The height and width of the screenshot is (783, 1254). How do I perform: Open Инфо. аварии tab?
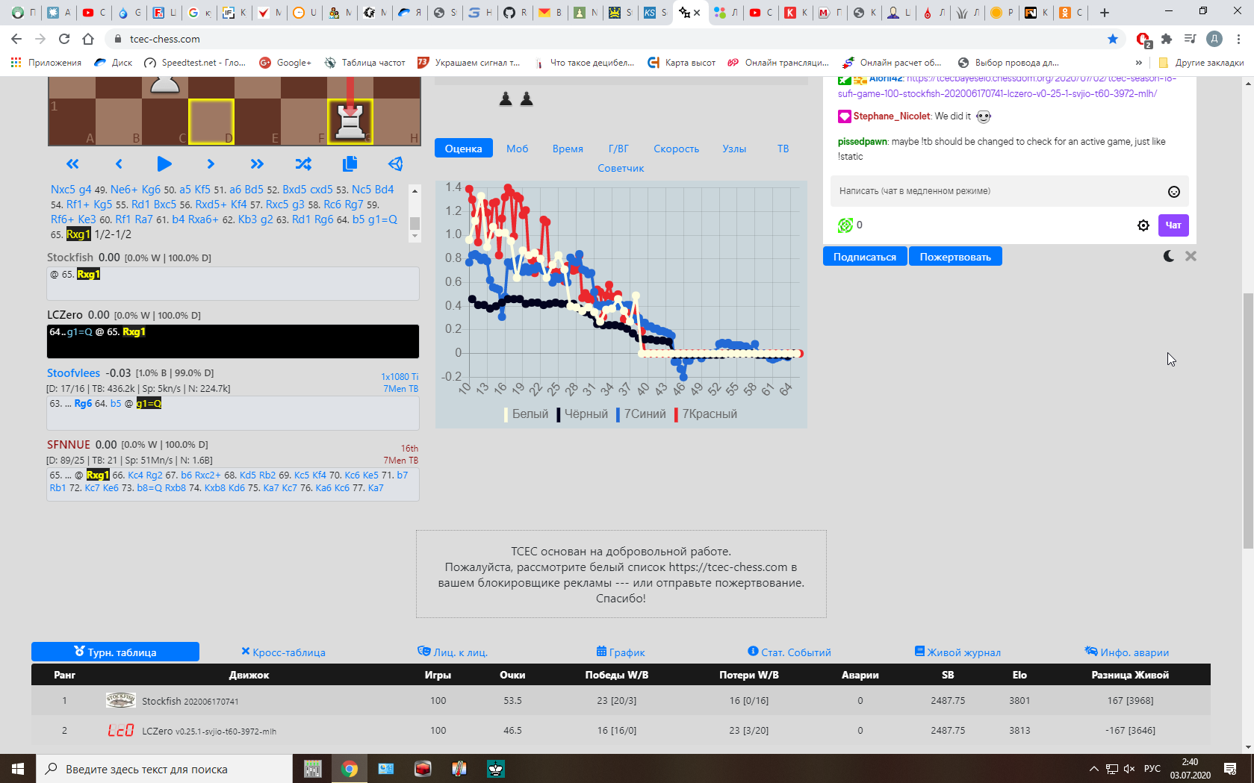click(x=1127, y=652)
